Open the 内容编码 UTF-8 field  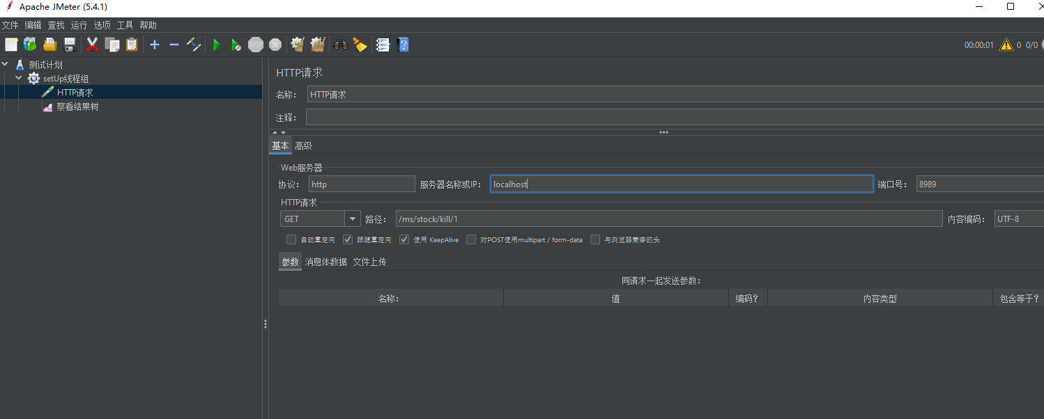(x=1019, y=219)
